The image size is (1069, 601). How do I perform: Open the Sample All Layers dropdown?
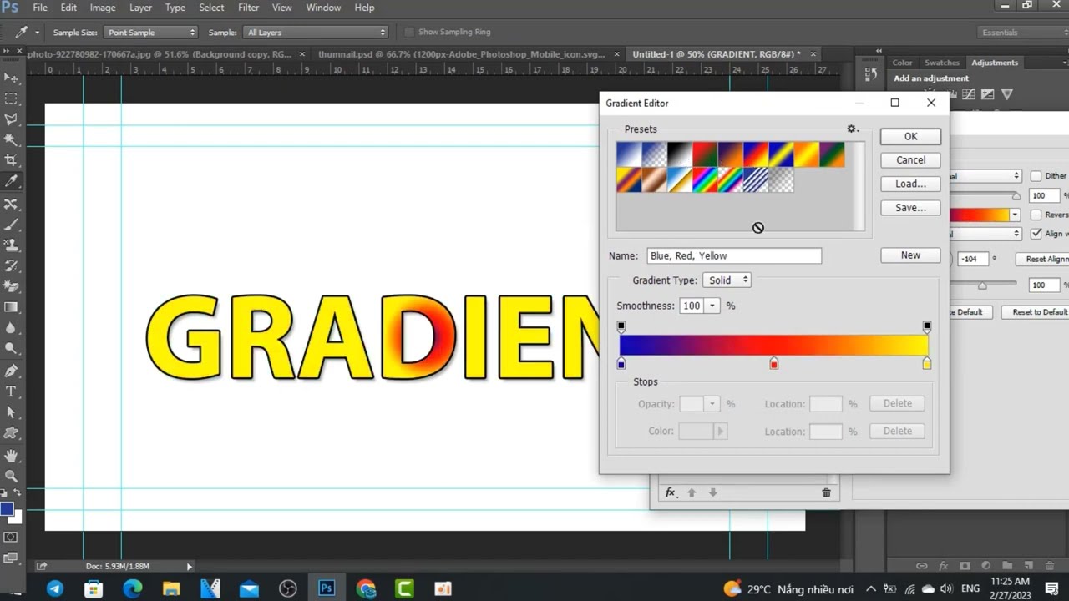(x=316, y=33)
